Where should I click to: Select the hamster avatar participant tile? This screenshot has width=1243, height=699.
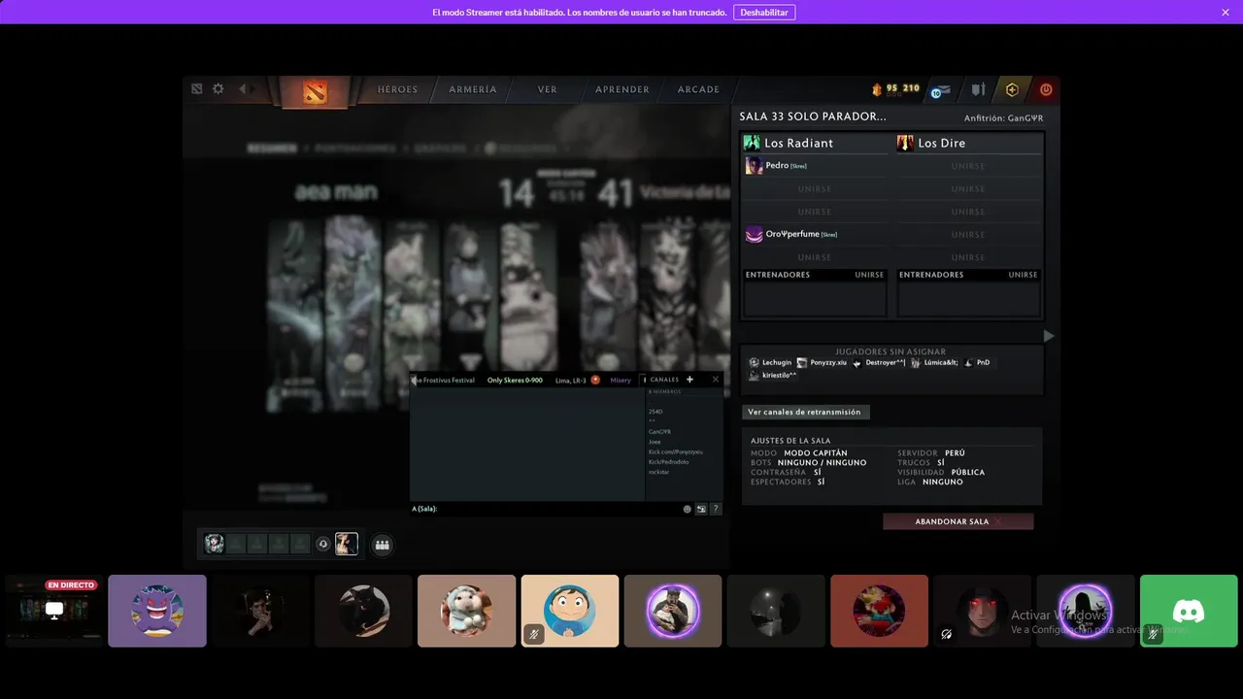[x=466, y=611]
